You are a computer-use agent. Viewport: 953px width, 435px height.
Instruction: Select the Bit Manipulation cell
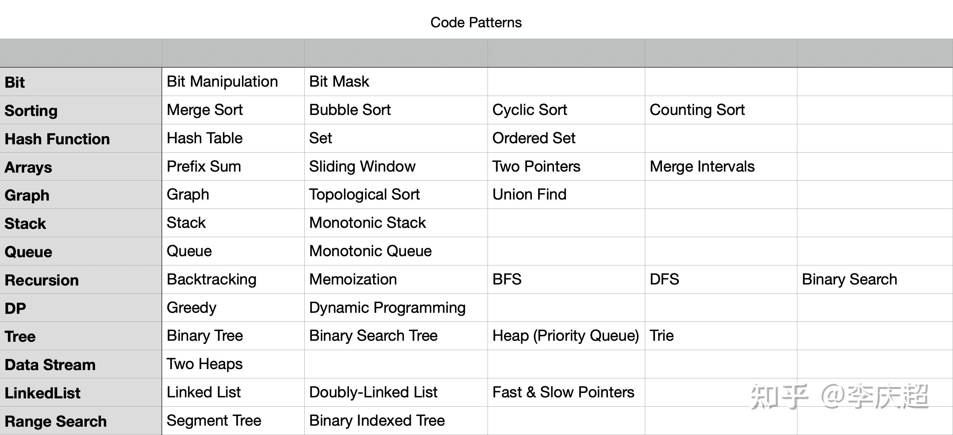coord(222,81)
